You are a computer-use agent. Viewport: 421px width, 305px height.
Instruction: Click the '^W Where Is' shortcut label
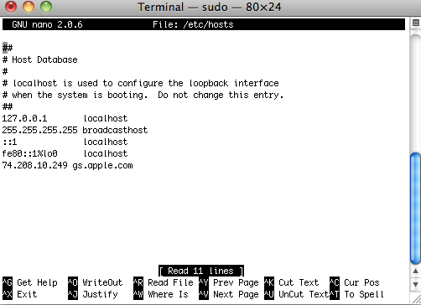click(161, 294)
